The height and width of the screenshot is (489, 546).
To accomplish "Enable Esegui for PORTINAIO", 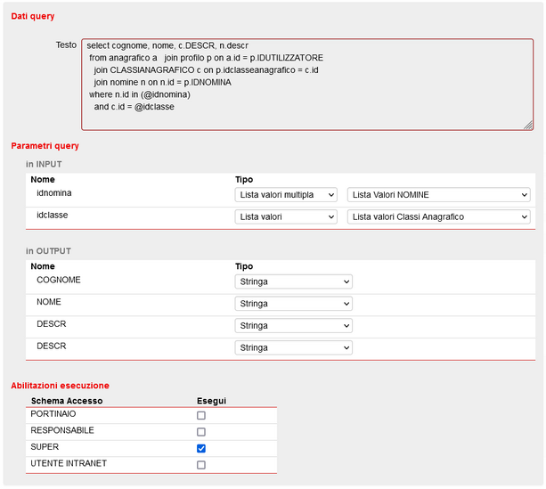I will point(201,416).
